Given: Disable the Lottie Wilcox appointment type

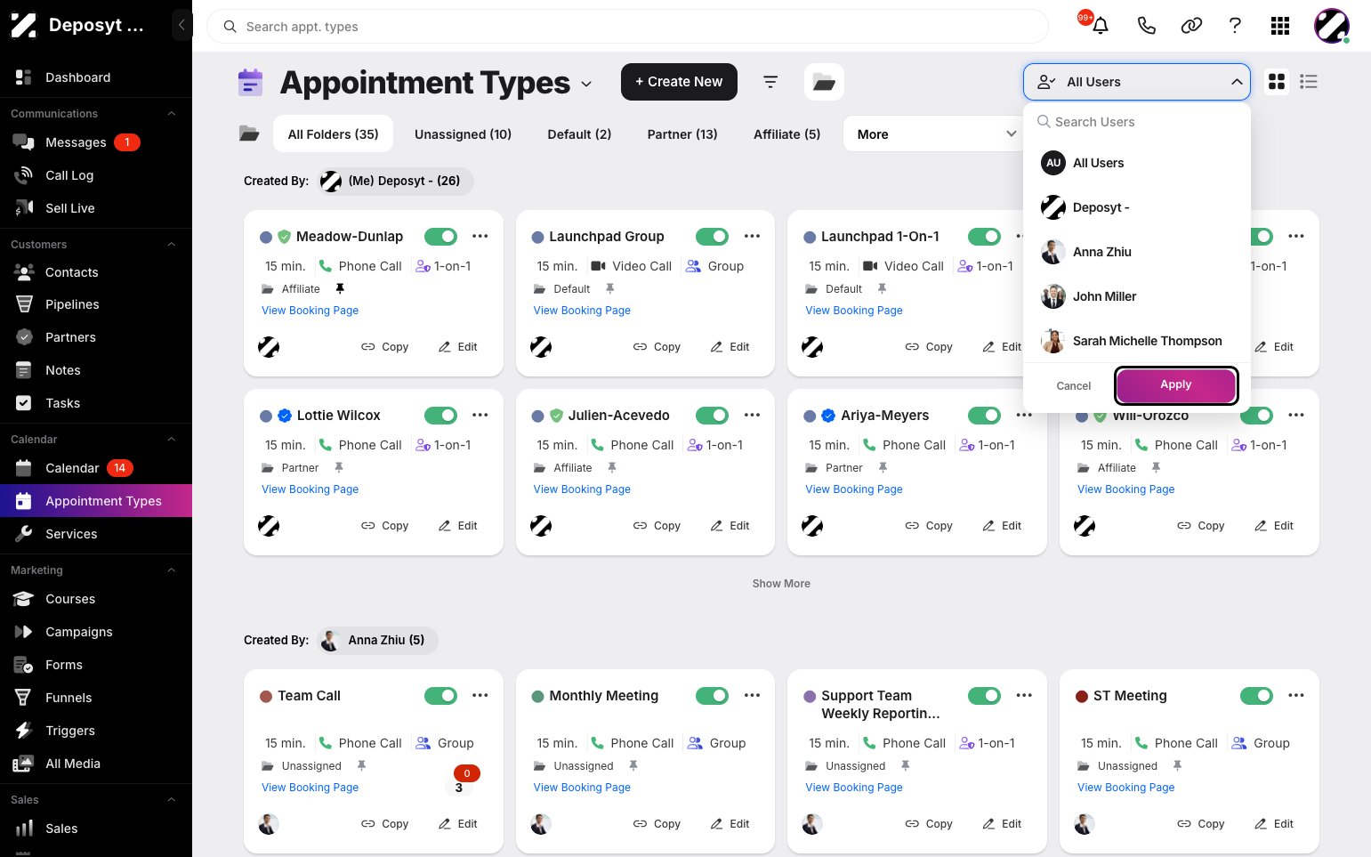Looking at the screenshot, I should [440, 415].
